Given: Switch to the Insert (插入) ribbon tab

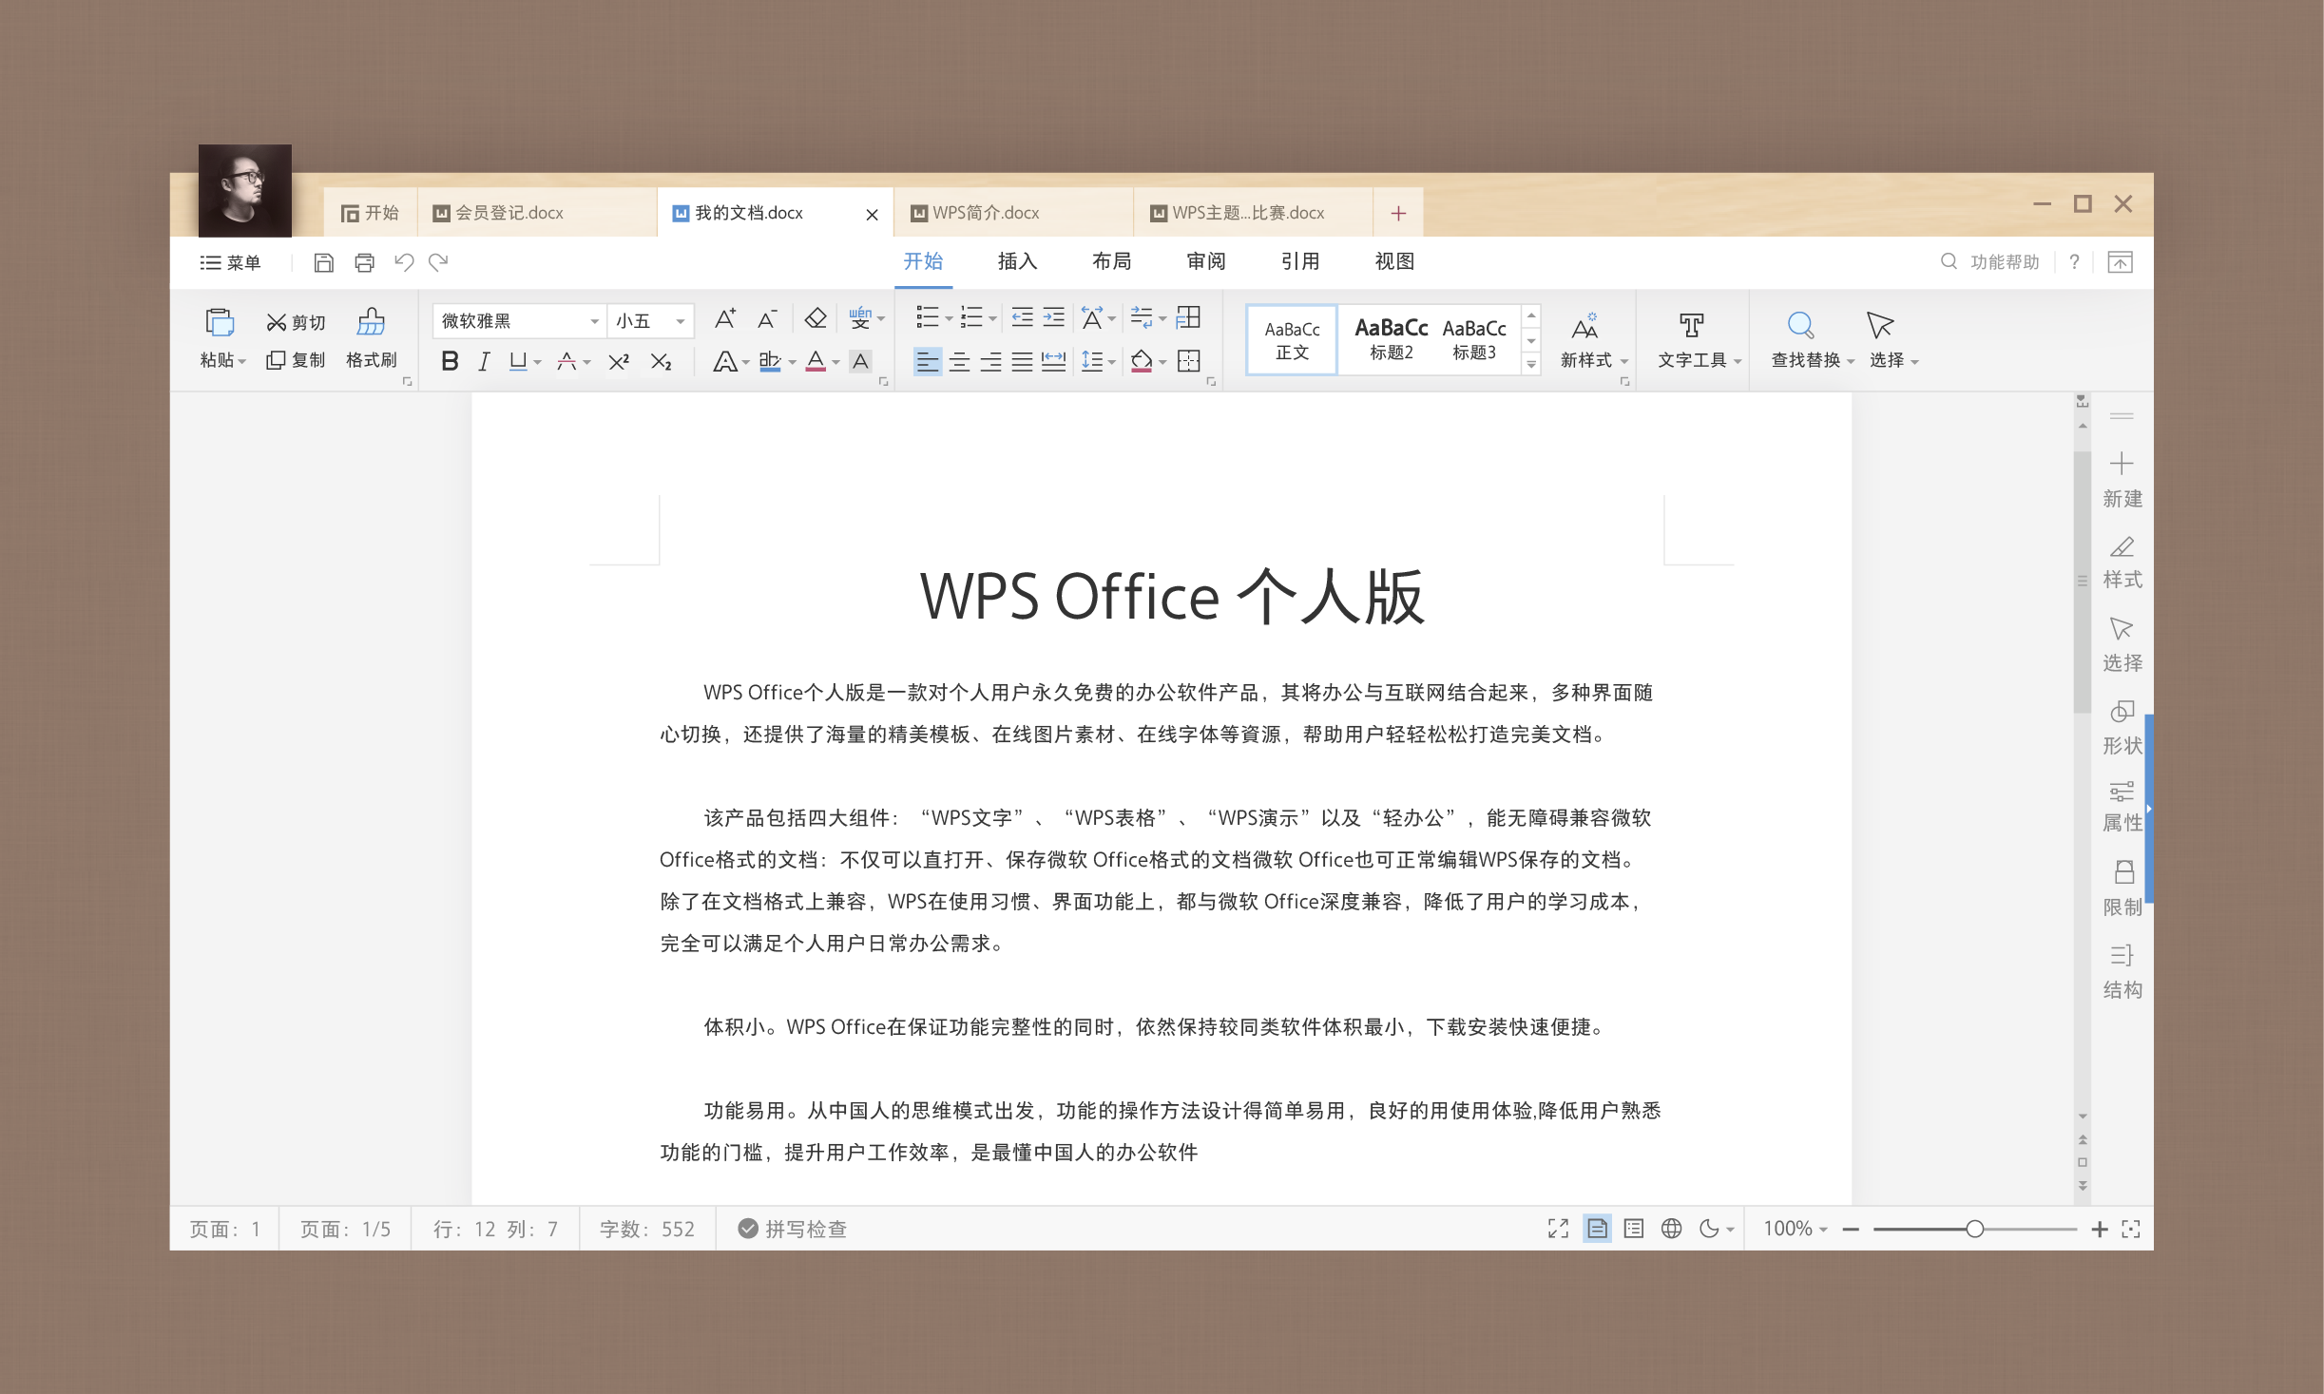Looking at the screenshot, I should 1016,261.
